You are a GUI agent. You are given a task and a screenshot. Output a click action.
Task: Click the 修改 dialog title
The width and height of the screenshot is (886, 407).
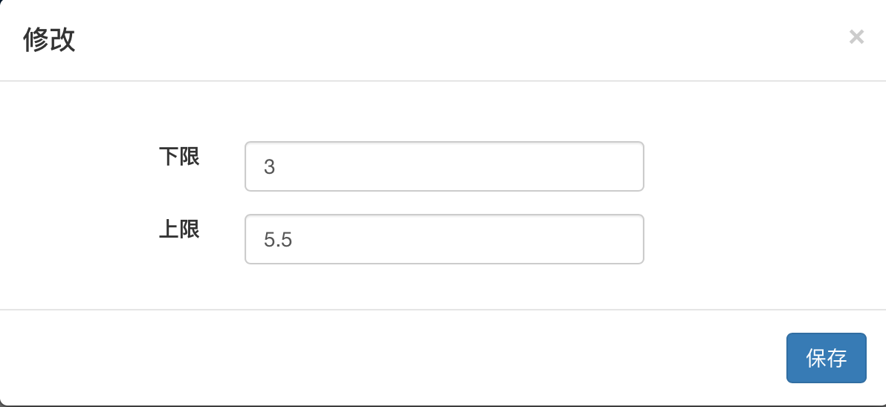point(49,39)
